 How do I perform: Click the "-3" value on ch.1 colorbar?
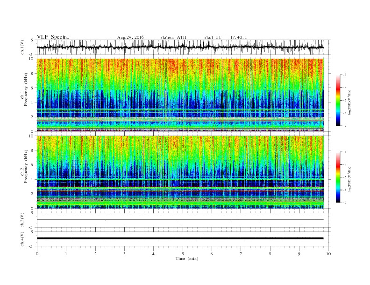point(345,75)
